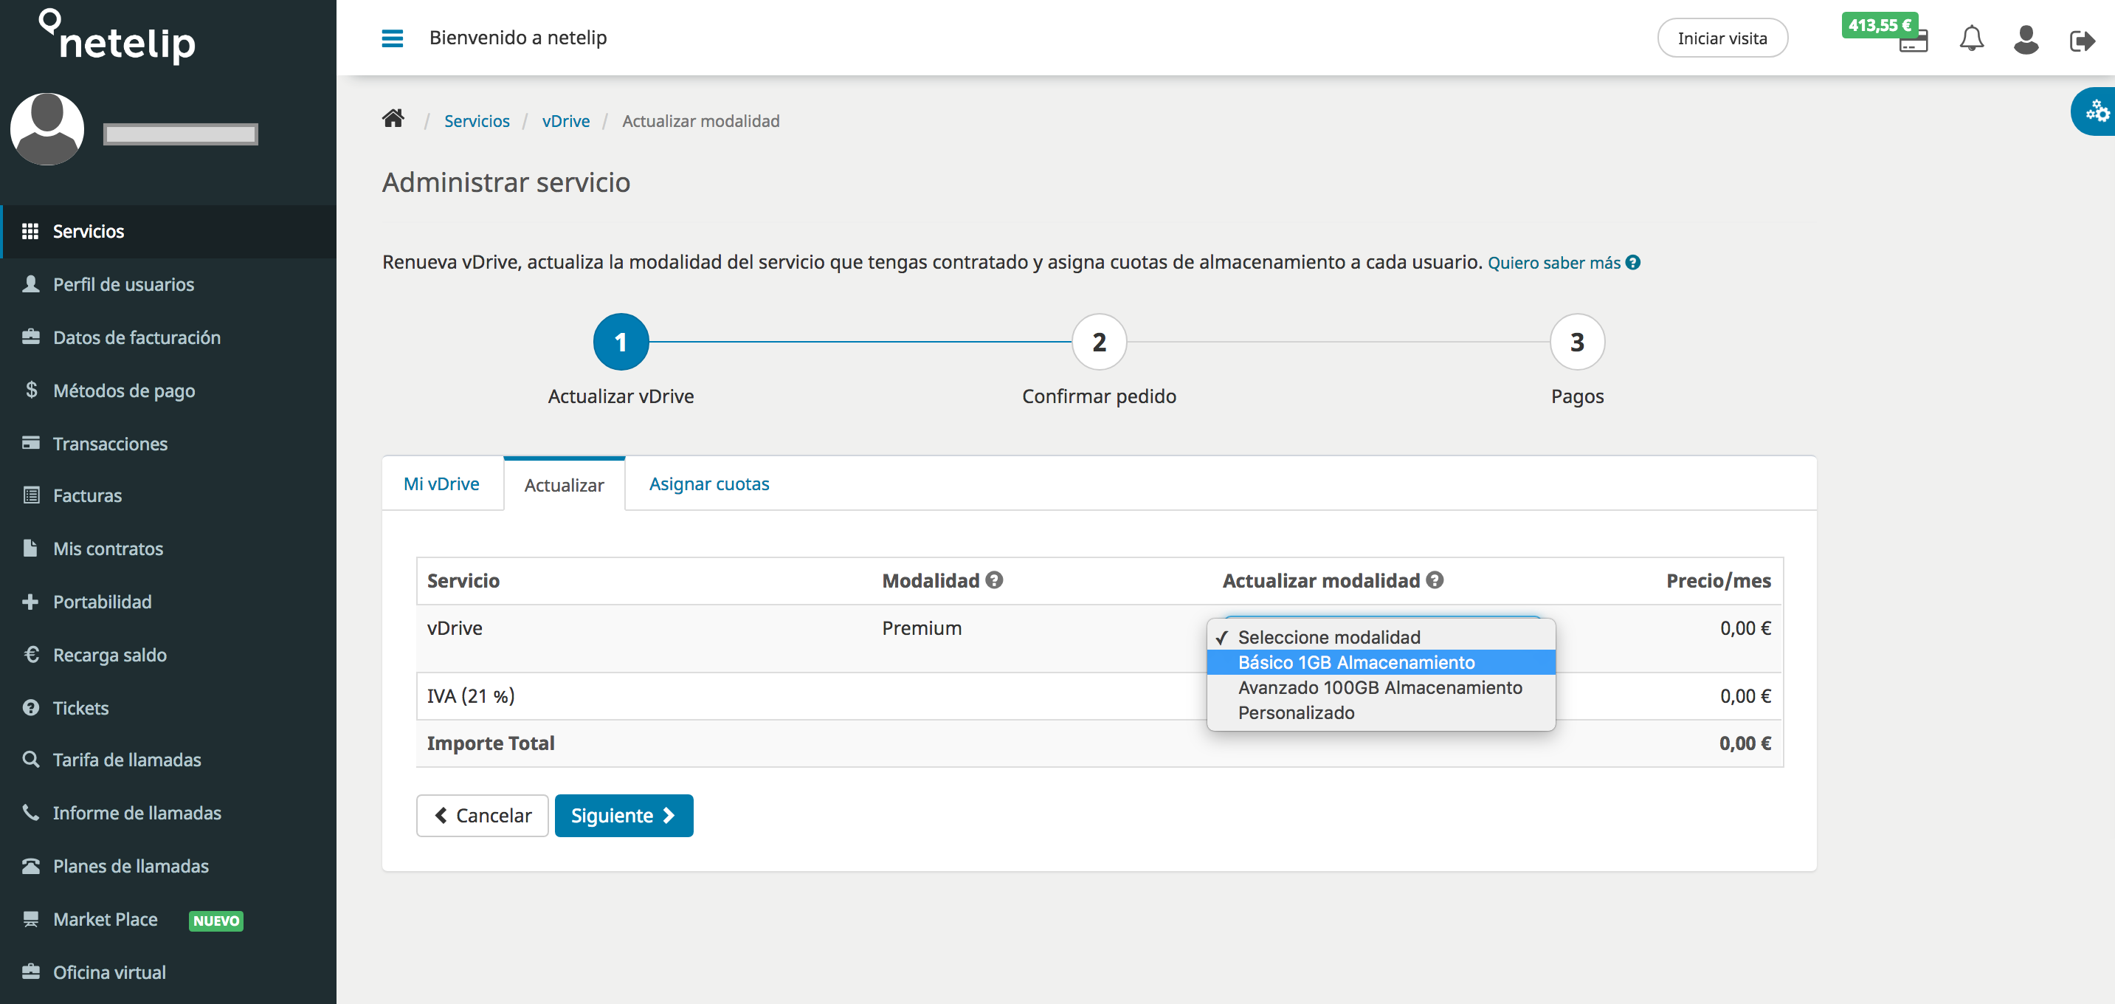The height and width of the screenshot is (1004, 2115).
Task: Click the Tarifa de llamadas search icon
Action: (x=31, y=759)
